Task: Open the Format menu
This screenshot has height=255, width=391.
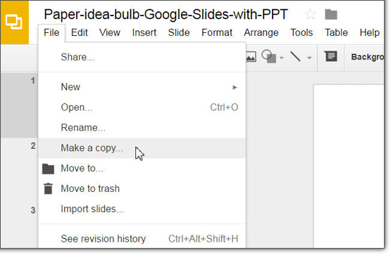Action: 217,32
